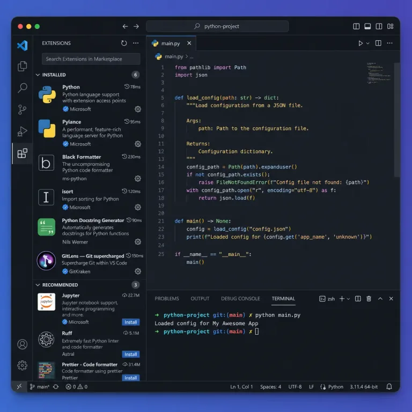Synchronize changes in status bar
Screen dimensions: 412x412
(56, 386)
